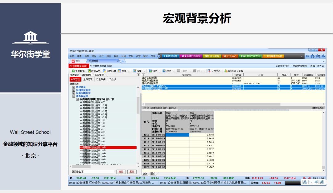Open the SSM 沪深二级市场 shortcut
Image resolution: width=333 pixels, height=193 pixels.
coord(250,56)
